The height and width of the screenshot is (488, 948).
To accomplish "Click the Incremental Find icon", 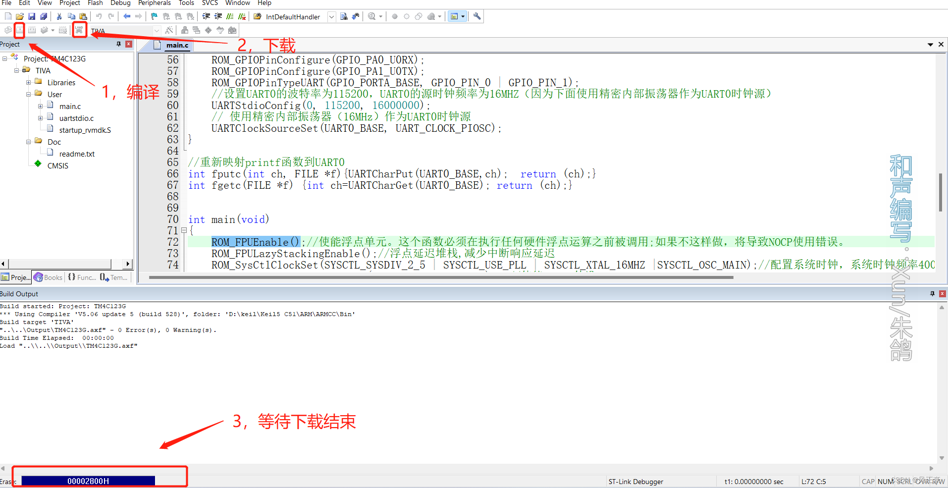I will click(356, 16).
